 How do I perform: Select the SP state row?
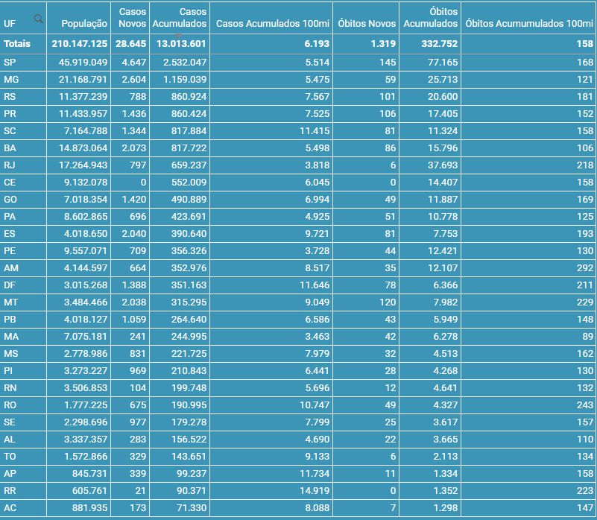tap(10, 63)
